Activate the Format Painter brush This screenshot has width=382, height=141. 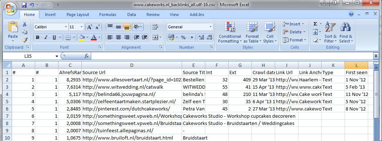[25, 40]
